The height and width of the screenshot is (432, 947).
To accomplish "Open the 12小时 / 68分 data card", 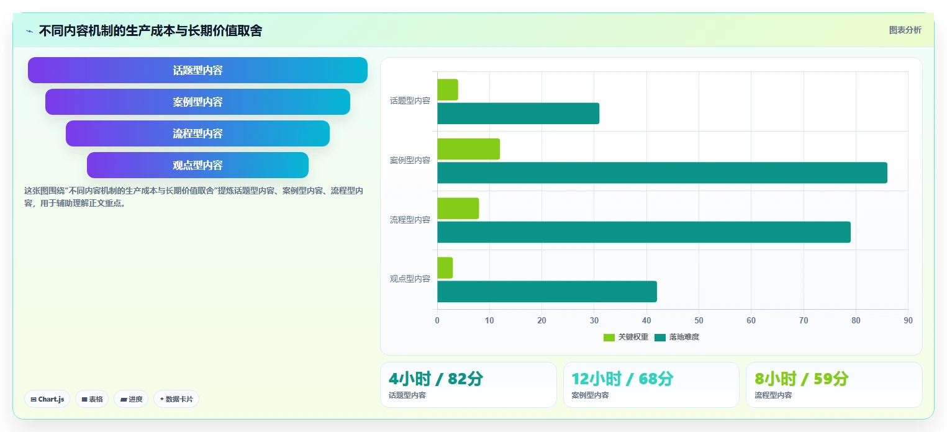I will [x=651, y=385].
